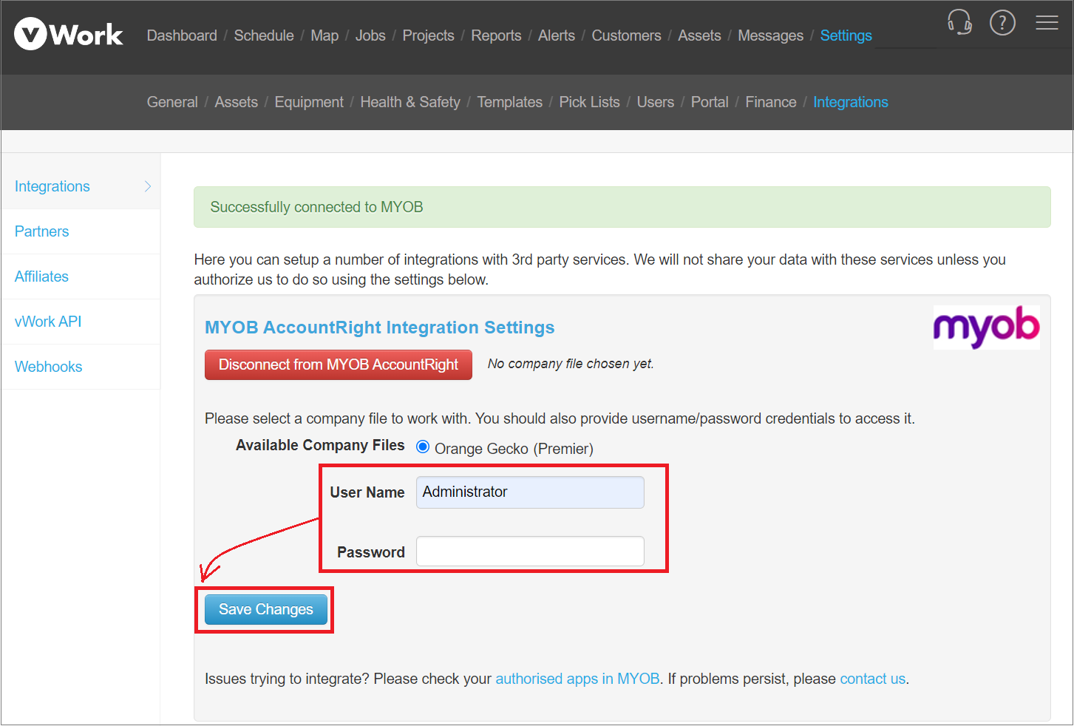
Task: Click Disconnect from MYOB AccountRight button
Action: click(339, 364)
